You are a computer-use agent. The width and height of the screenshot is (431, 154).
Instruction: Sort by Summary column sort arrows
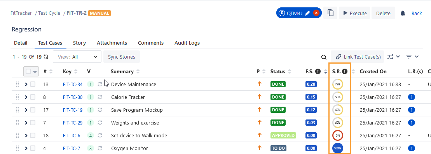click(138, 72)
